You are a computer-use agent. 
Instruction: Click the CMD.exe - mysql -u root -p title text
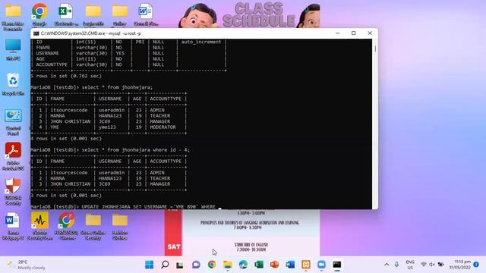pos(91,33)
